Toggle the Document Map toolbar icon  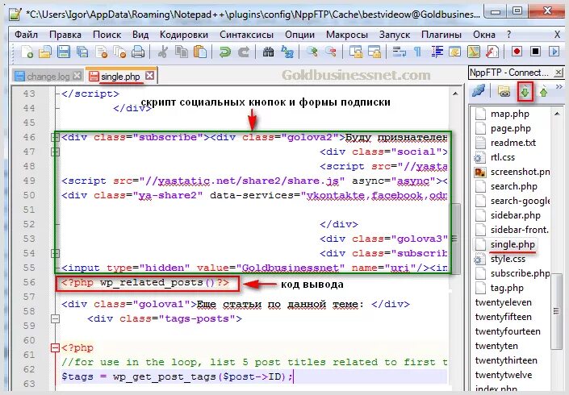[x=474, y=52]
